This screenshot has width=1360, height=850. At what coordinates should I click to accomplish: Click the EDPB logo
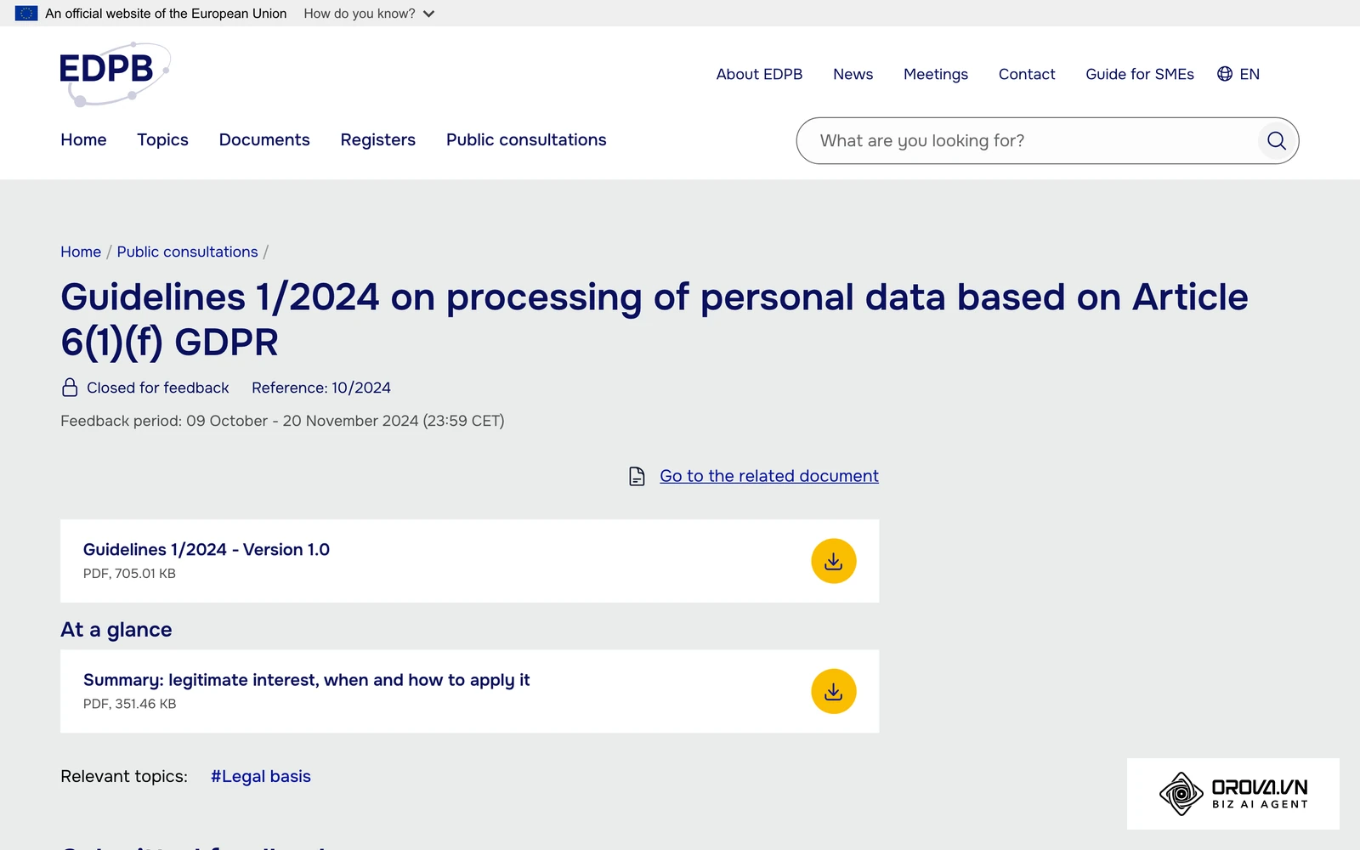(115, 74)
